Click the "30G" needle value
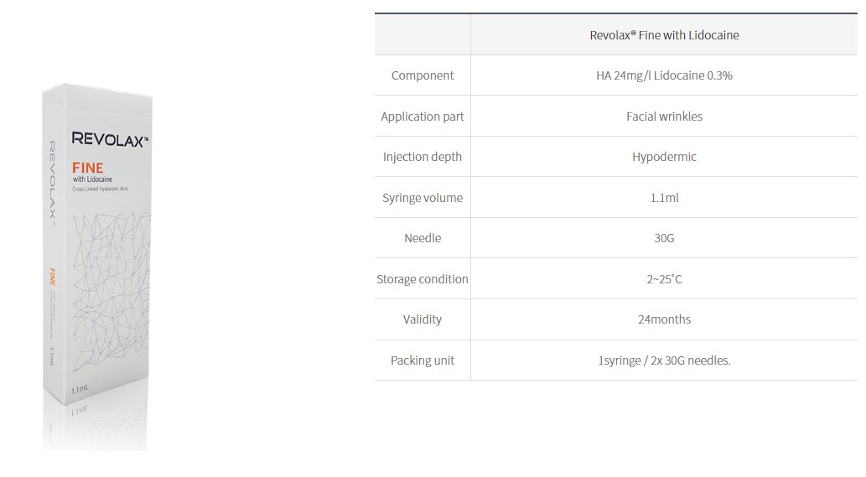The image size is (866, 477). (x=664, y=238)
